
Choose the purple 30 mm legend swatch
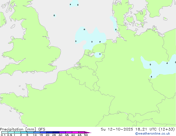click(x=62, y=132)
